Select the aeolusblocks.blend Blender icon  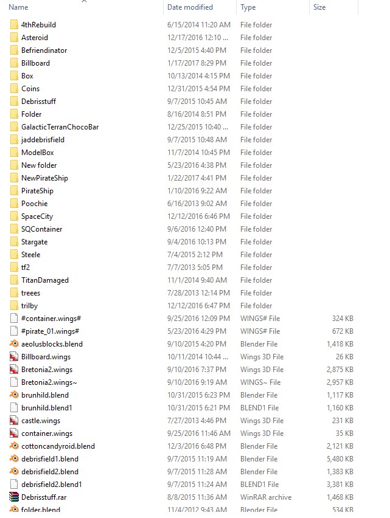[x=14, y=344]
